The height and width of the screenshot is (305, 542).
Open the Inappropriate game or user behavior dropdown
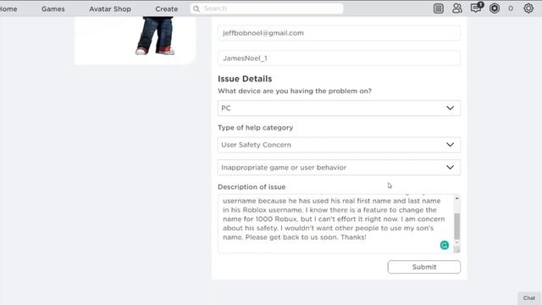339,168
